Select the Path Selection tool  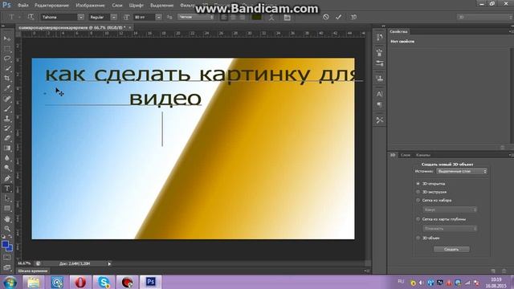pos(7,198)
